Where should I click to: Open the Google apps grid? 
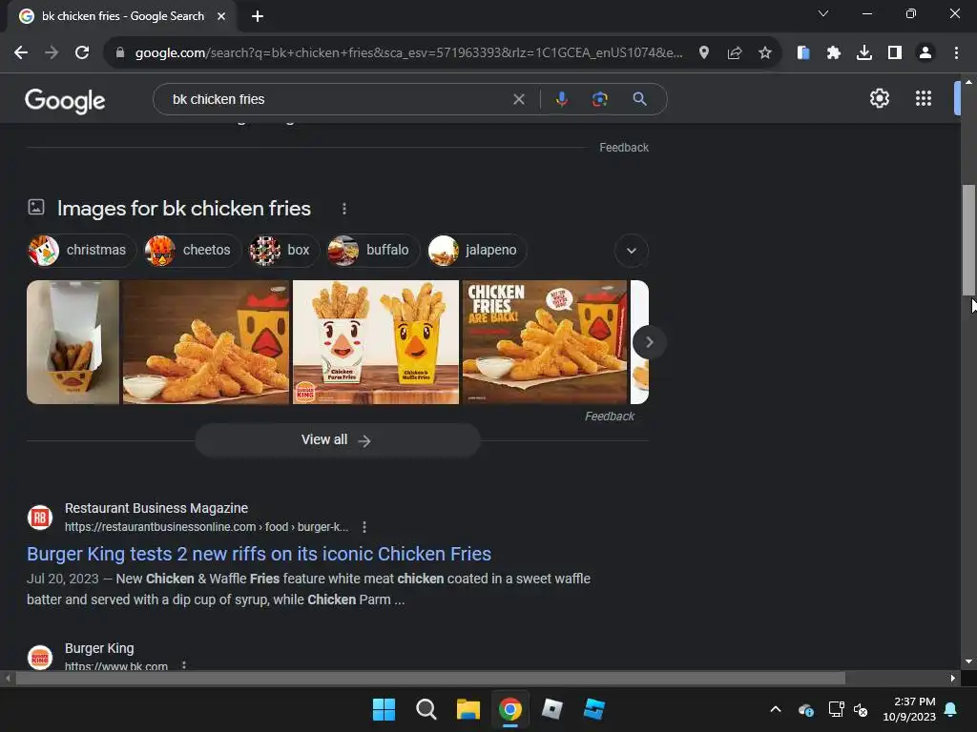point(924,98)
